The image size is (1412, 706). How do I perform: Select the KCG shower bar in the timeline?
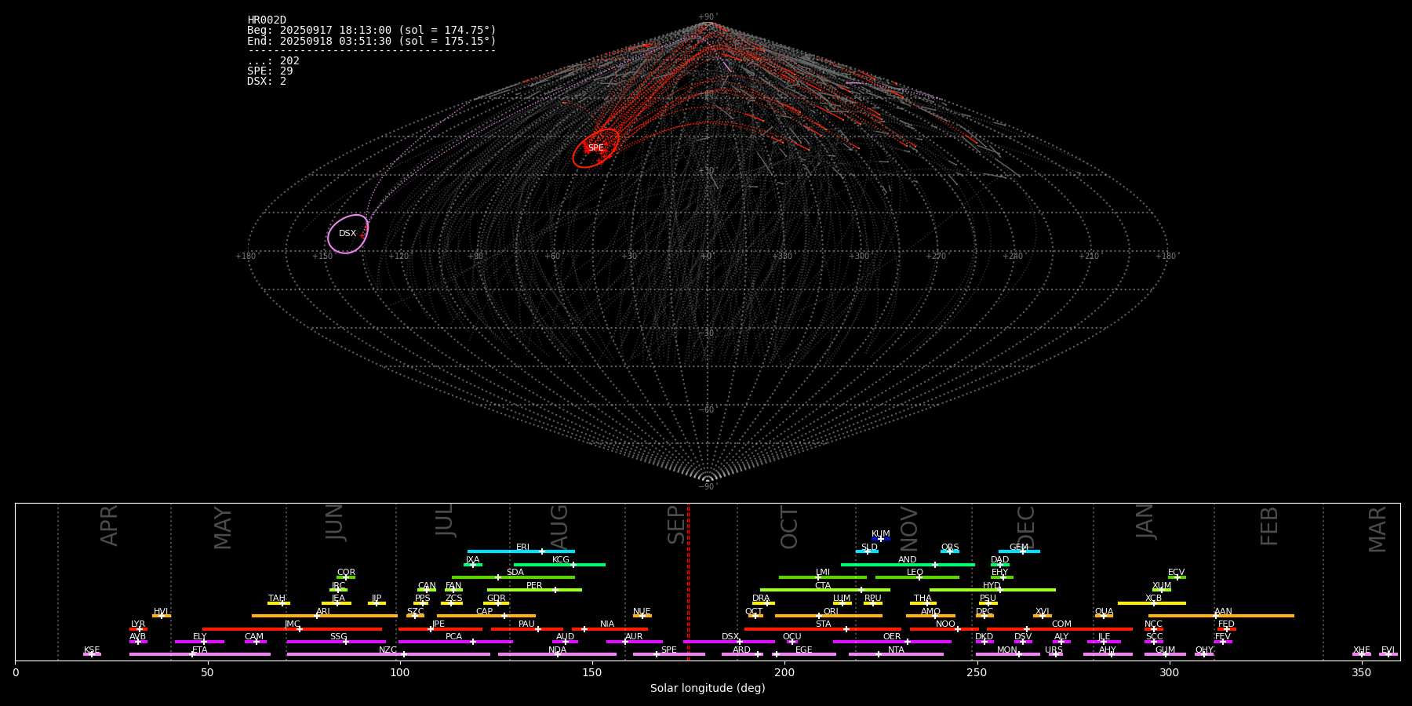(559, 565)
